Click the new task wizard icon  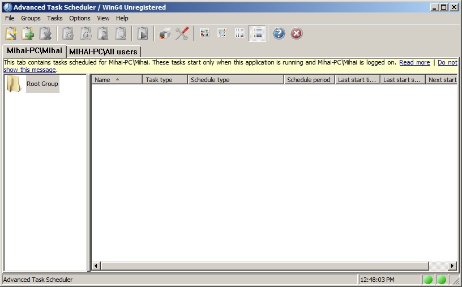(x=11, y=33)
